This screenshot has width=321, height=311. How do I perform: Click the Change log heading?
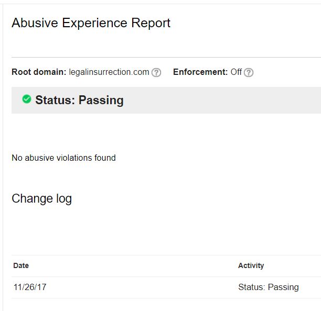point(42,198)
